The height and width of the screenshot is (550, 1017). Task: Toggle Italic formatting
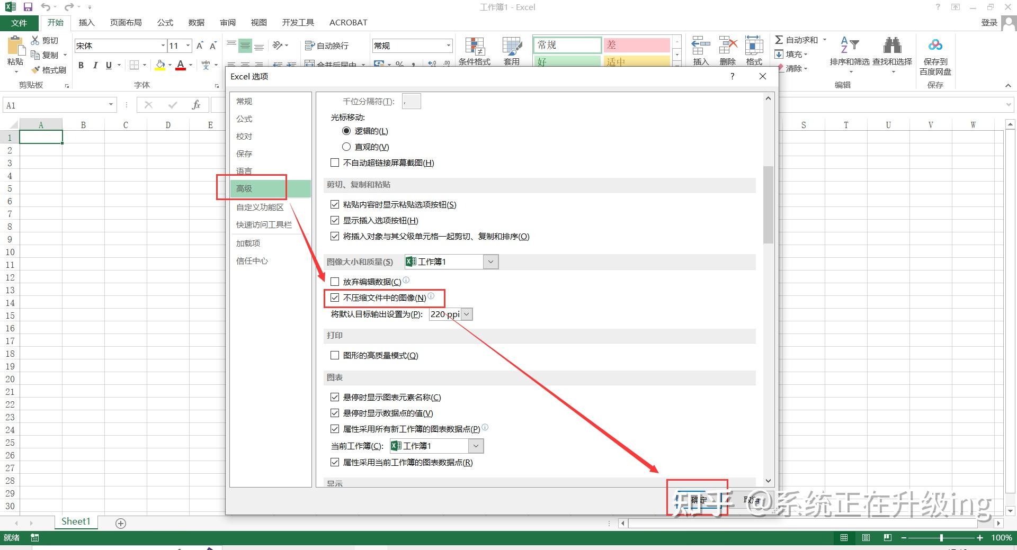95,65
